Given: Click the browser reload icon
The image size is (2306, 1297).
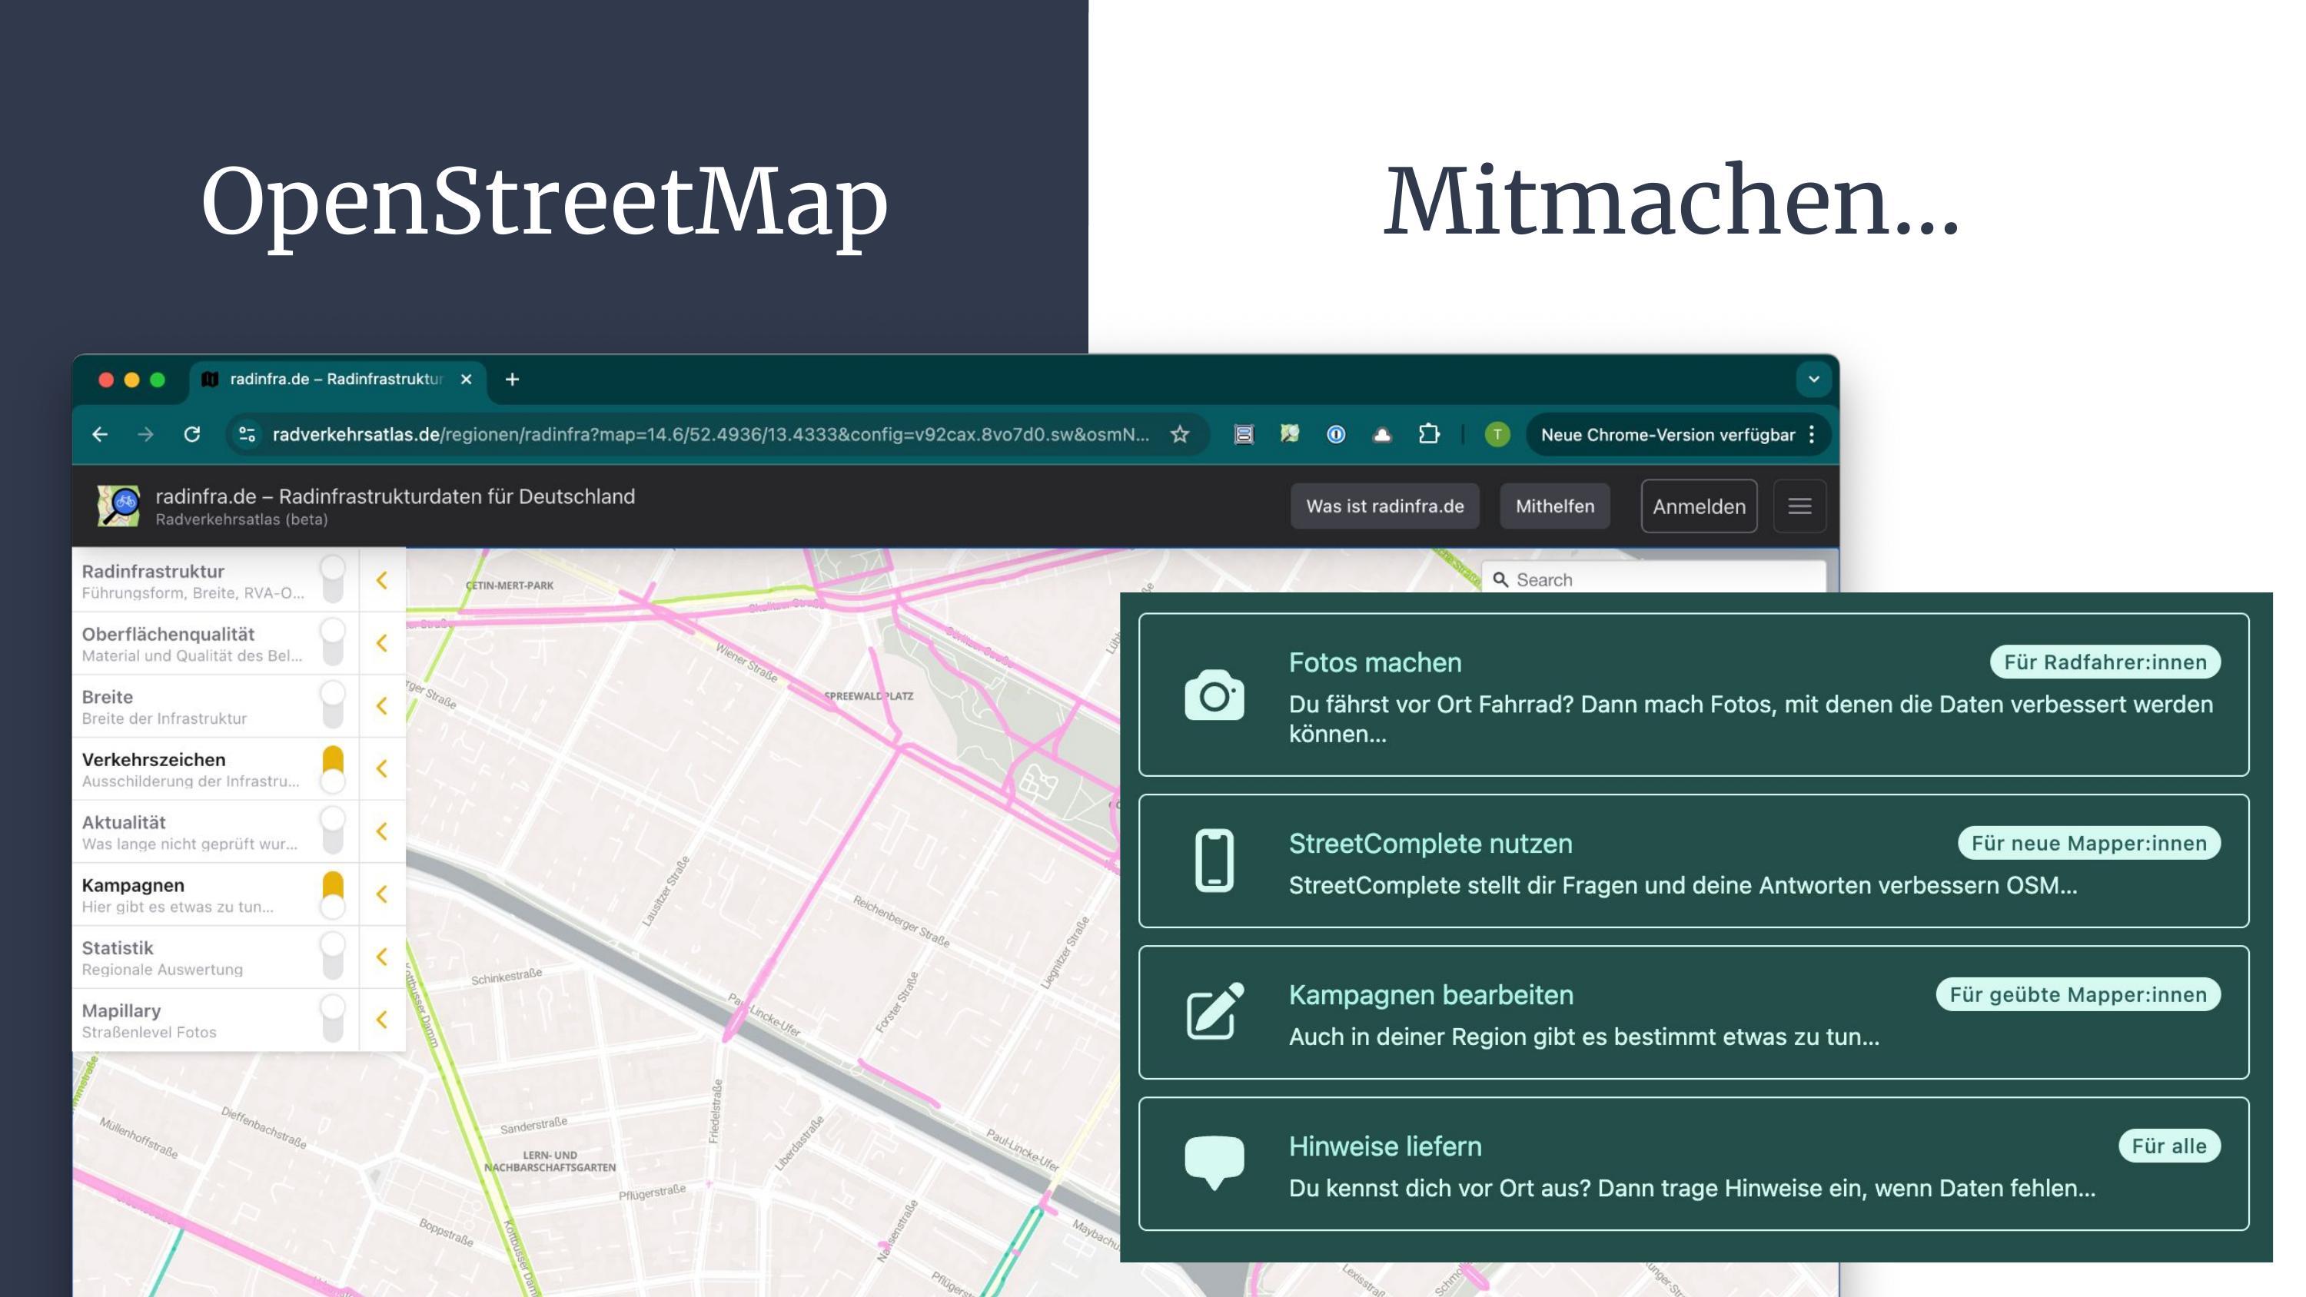Looking at the screenshot, I should [x=191, y=435].
